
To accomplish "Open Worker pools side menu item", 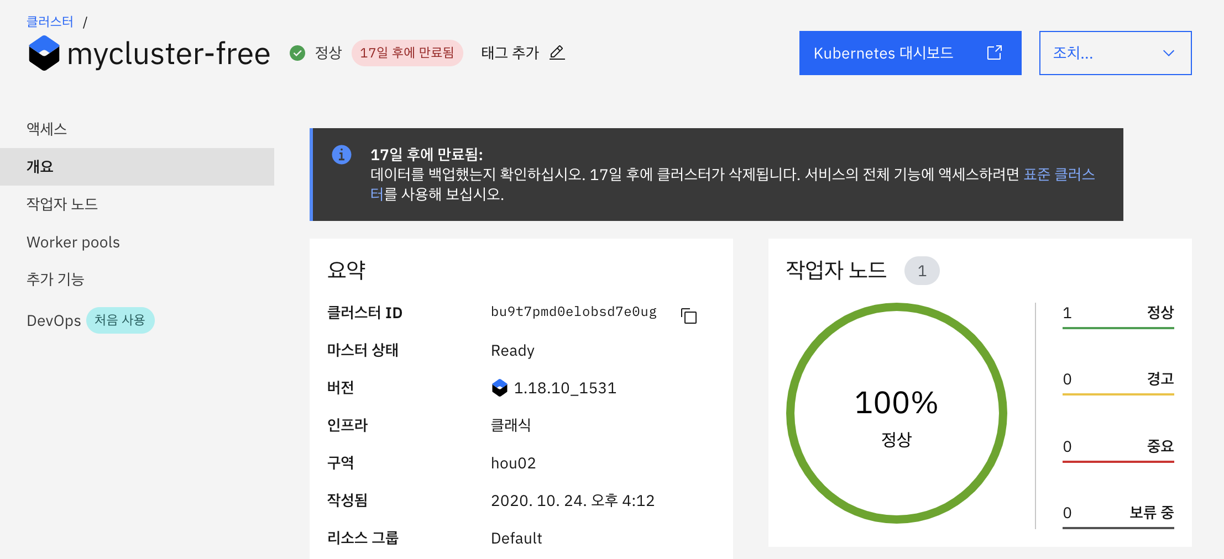I will click(137, 242).
